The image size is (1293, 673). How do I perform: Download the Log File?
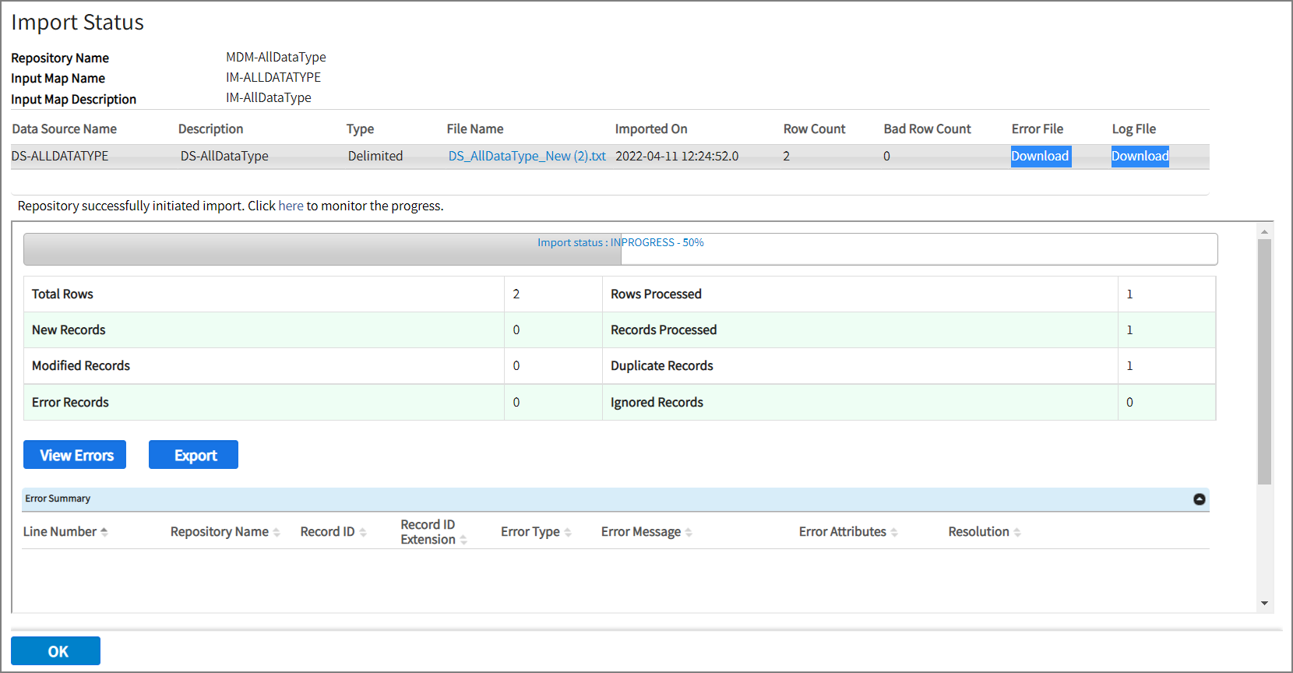click(1140, 157)
